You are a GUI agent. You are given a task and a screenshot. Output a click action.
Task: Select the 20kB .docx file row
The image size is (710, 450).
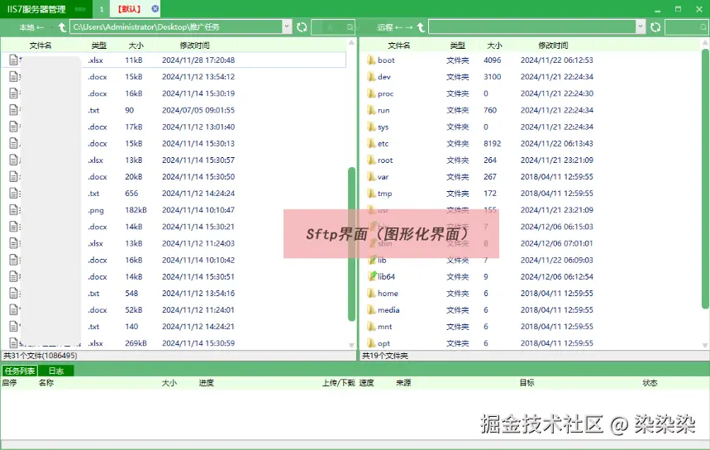coord(174,177)
